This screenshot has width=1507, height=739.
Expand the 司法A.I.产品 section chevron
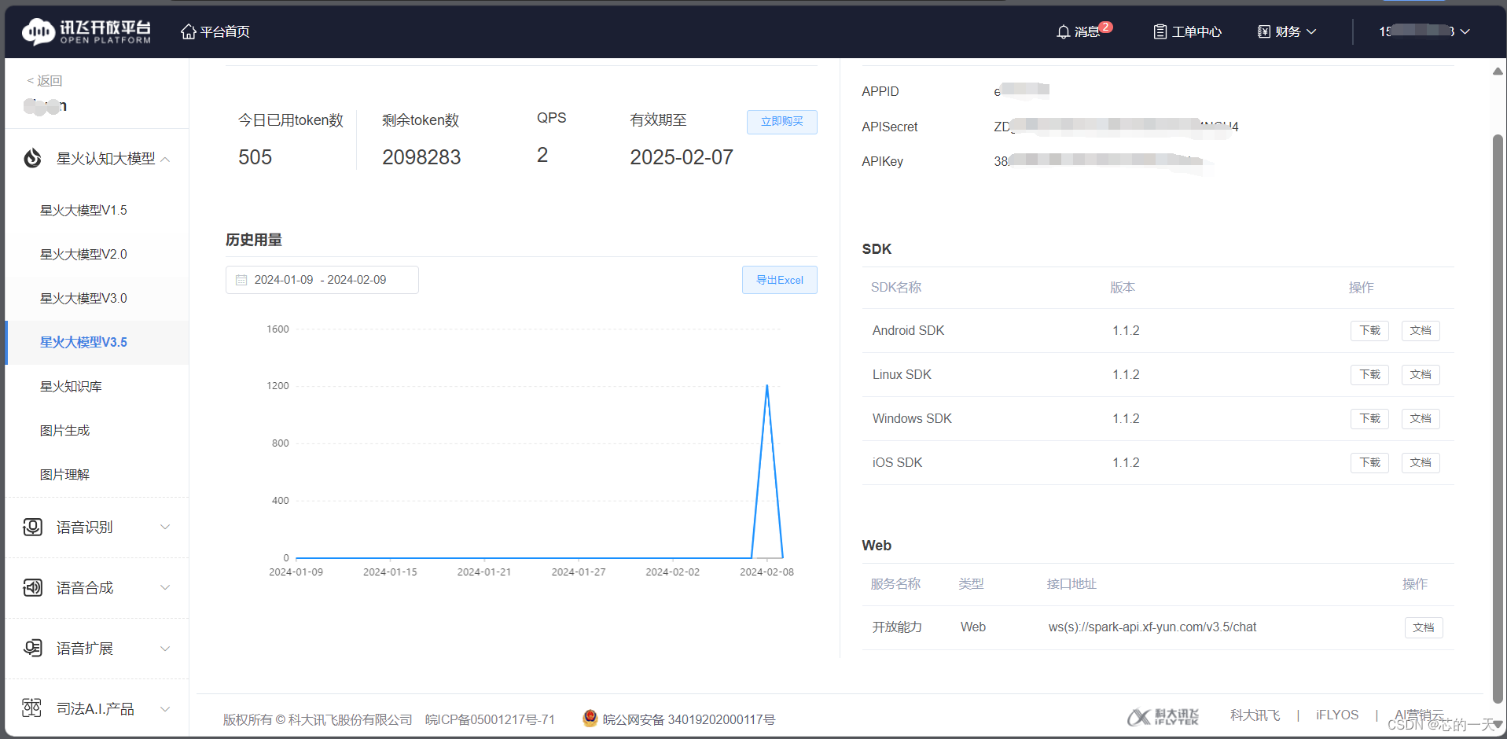point(165,708)
